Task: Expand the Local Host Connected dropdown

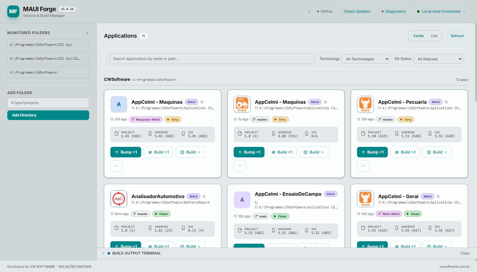Action: click(441, 11)
